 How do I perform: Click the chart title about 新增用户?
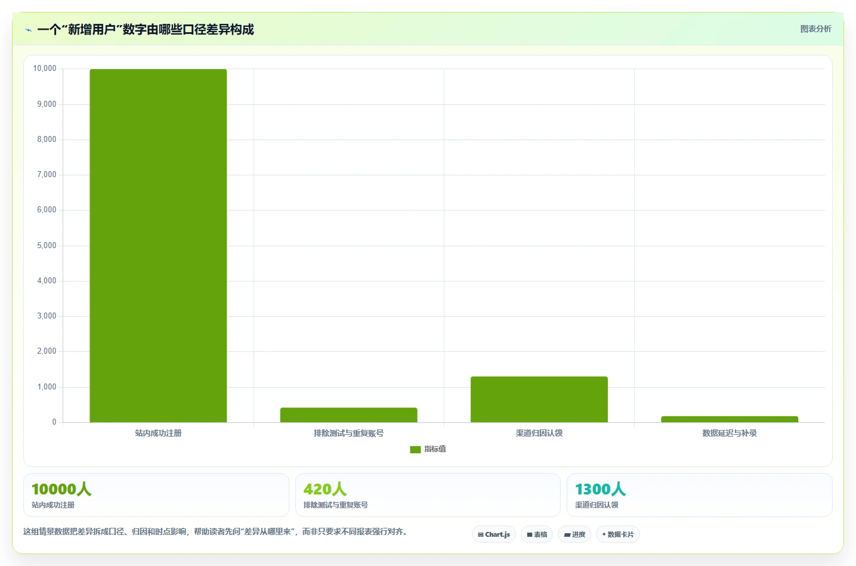pyautogui.click(x=146, y=29)
